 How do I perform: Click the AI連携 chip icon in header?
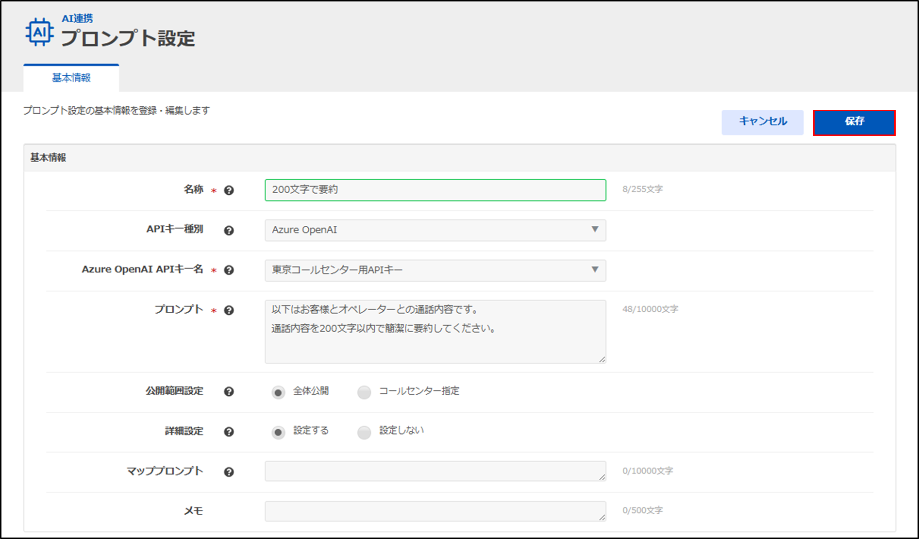39,33
